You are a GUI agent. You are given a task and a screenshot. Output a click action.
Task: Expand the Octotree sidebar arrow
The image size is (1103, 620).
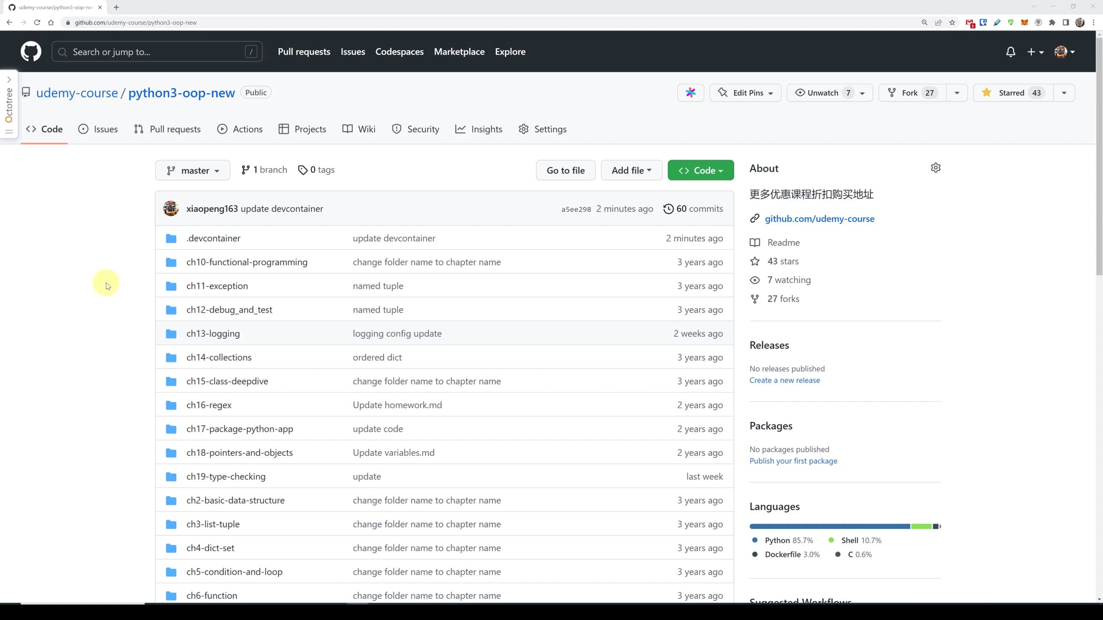[9, 80]
